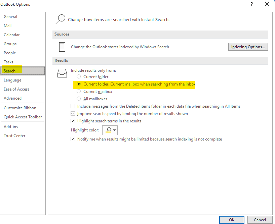
Task: Select the Search options category
Action: point(23,71)
